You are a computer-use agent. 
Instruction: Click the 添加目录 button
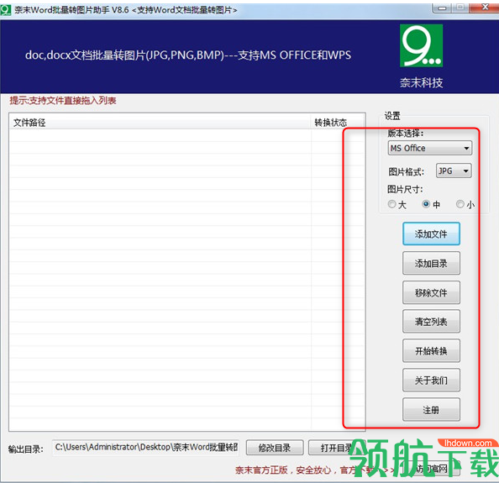[x=431, y=263]
